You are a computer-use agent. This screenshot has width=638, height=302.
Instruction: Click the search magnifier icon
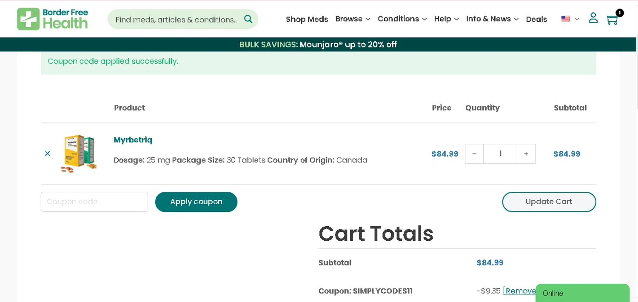248,19
